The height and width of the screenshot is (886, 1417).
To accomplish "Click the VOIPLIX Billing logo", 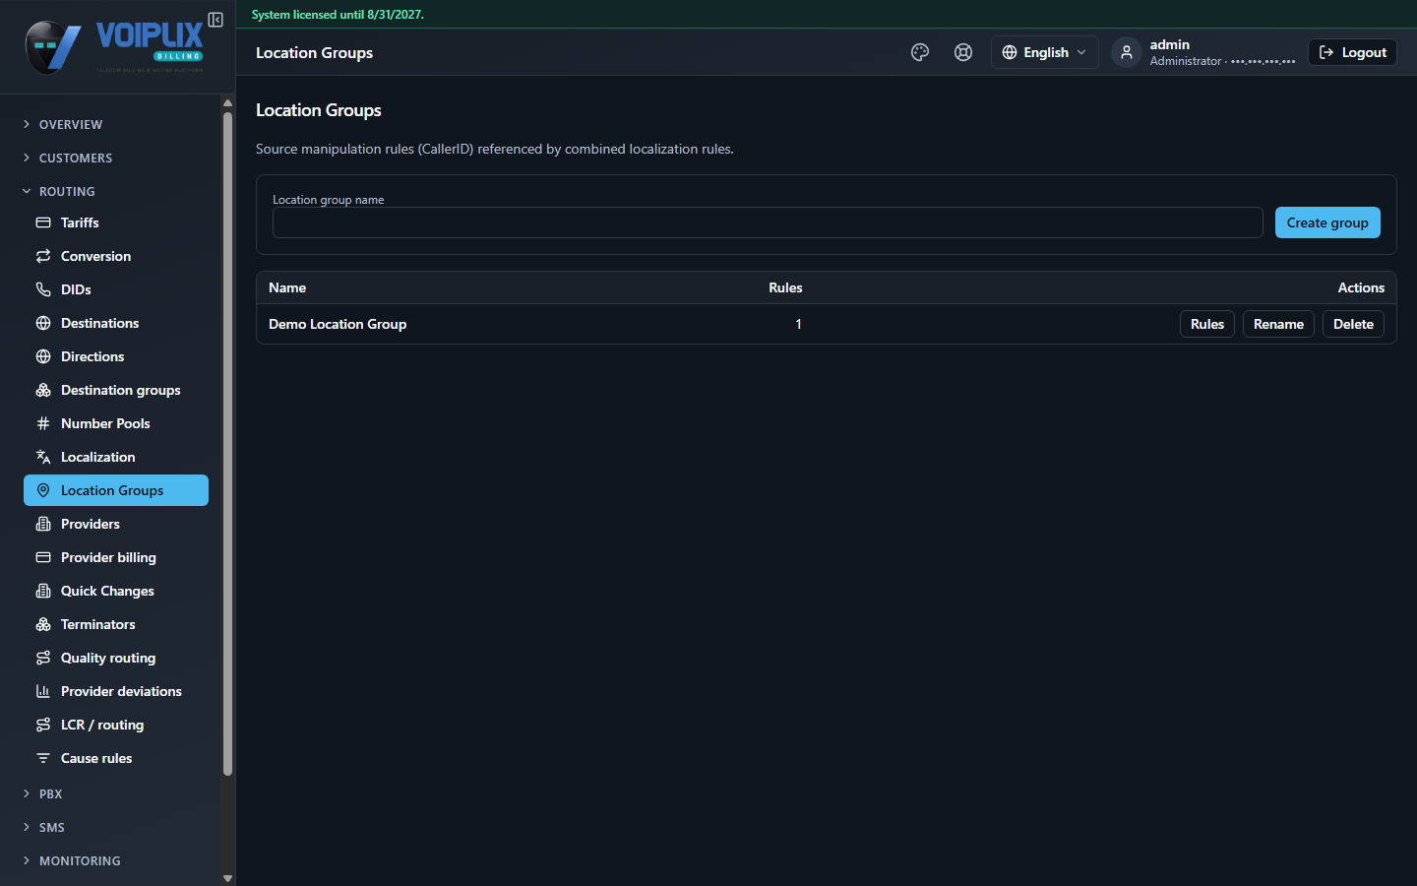I will pos(114,47).
